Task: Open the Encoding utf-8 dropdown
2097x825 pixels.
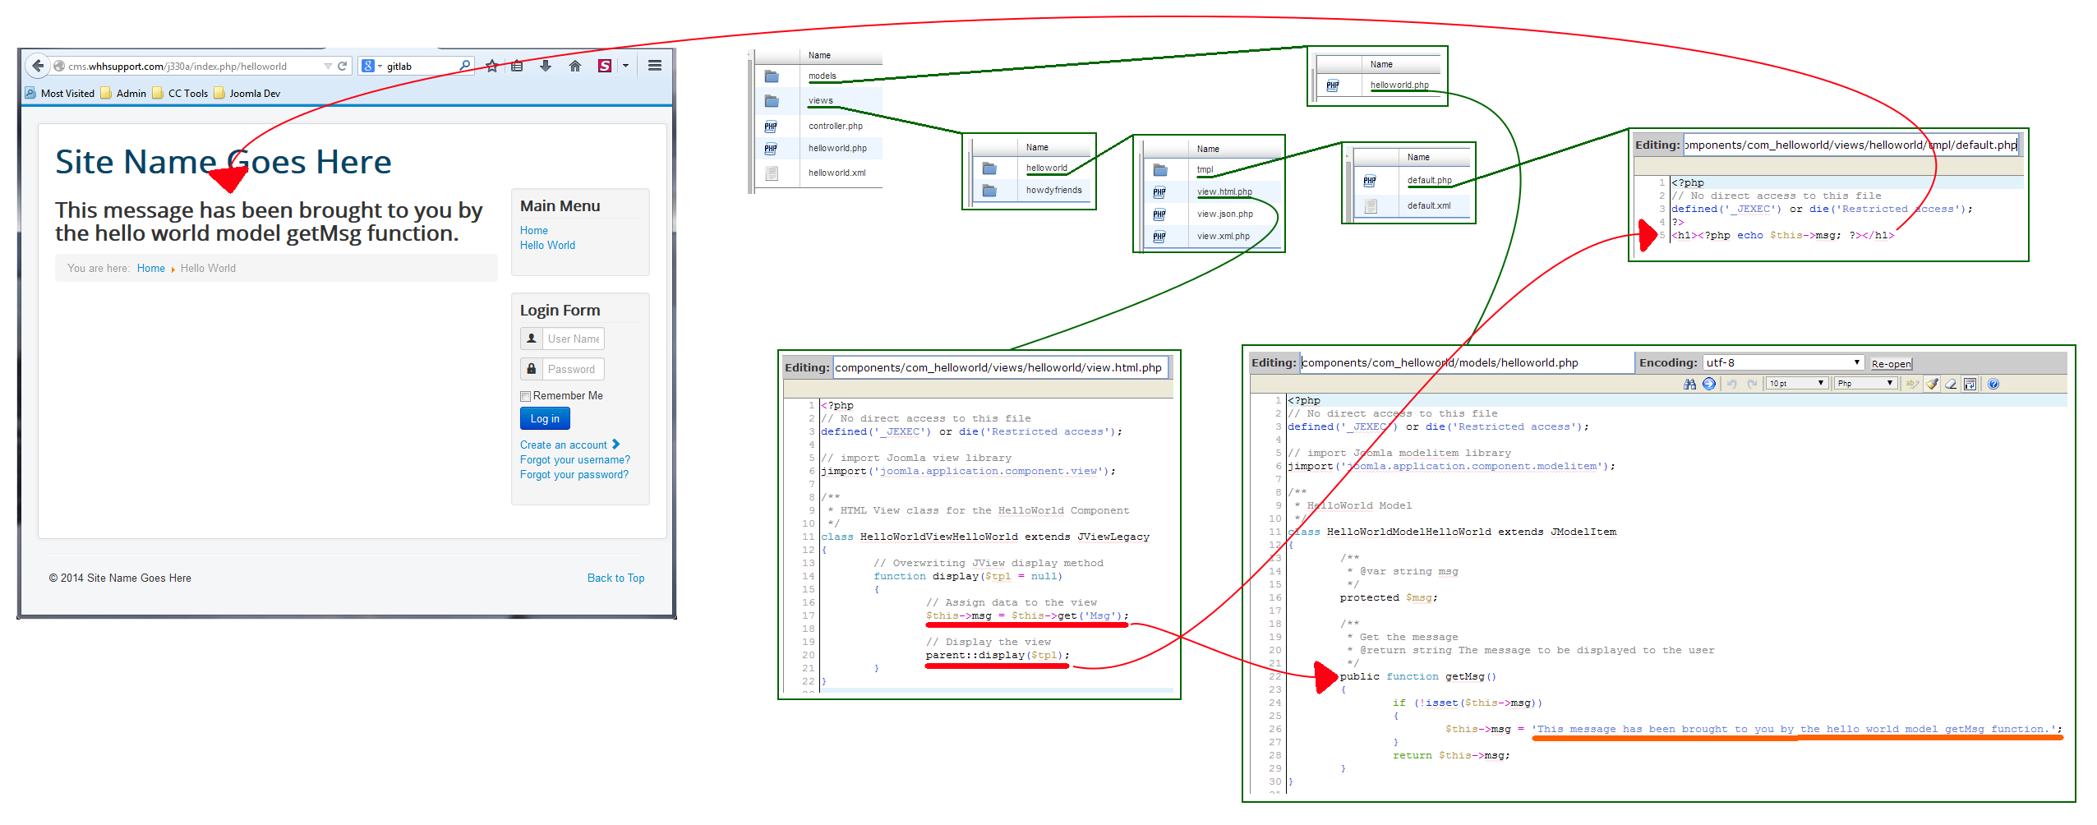Action: pyautogui.click(x=1782, y=362)
